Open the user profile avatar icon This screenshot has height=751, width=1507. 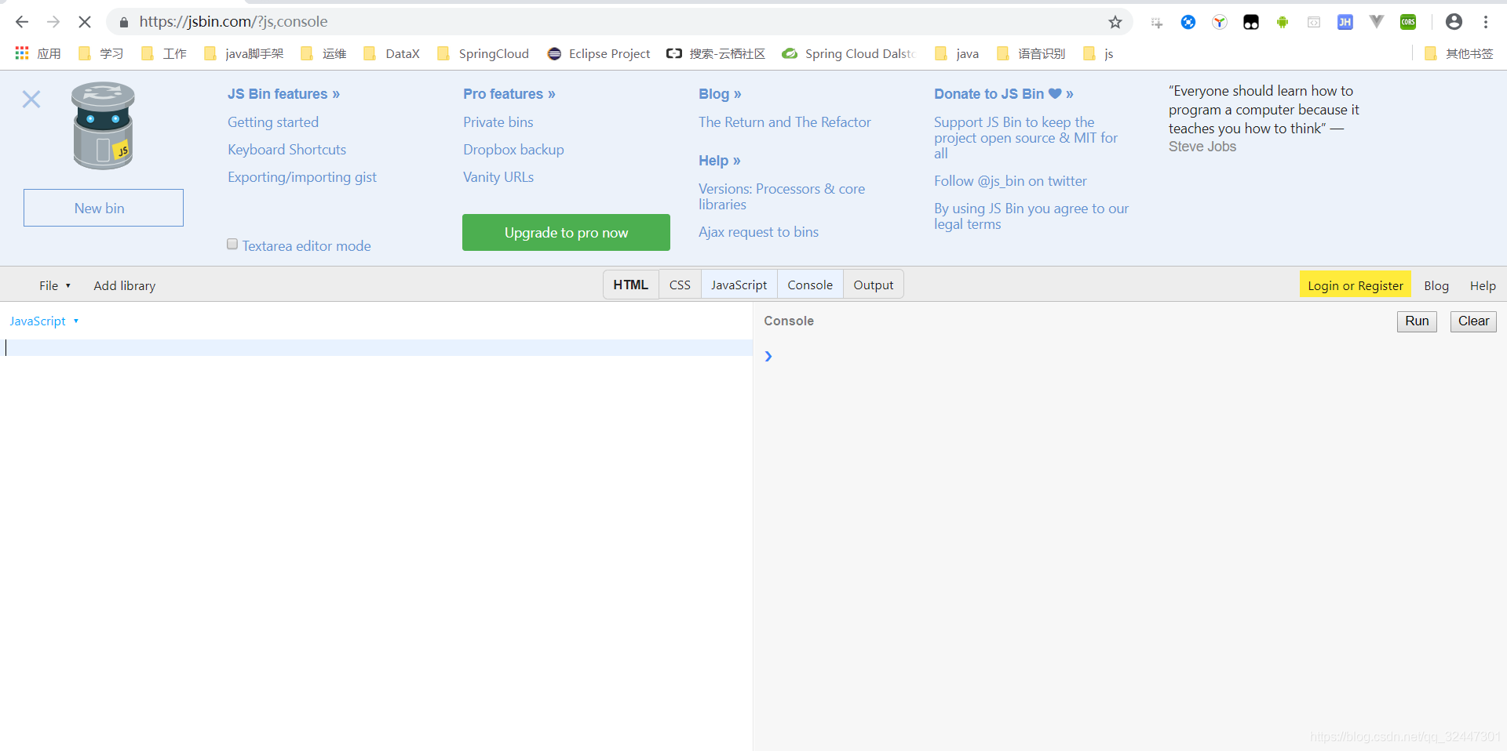pyautogui.click(x=1454, y=22)
